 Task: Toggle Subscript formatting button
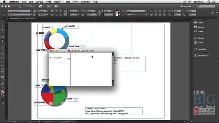click(56, 14)
